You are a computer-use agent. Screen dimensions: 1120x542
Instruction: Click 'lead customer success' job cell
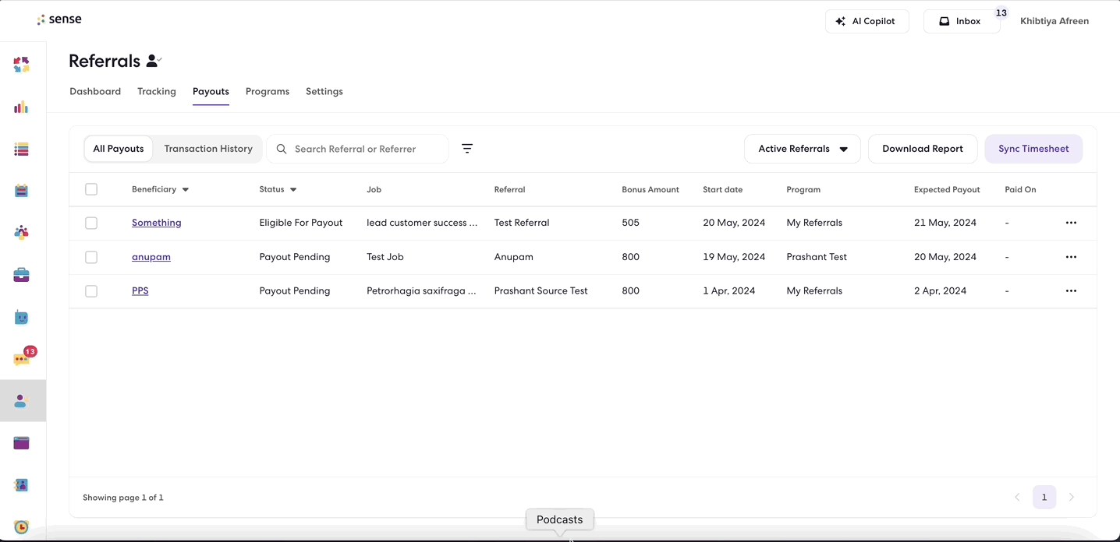point(422,223)
